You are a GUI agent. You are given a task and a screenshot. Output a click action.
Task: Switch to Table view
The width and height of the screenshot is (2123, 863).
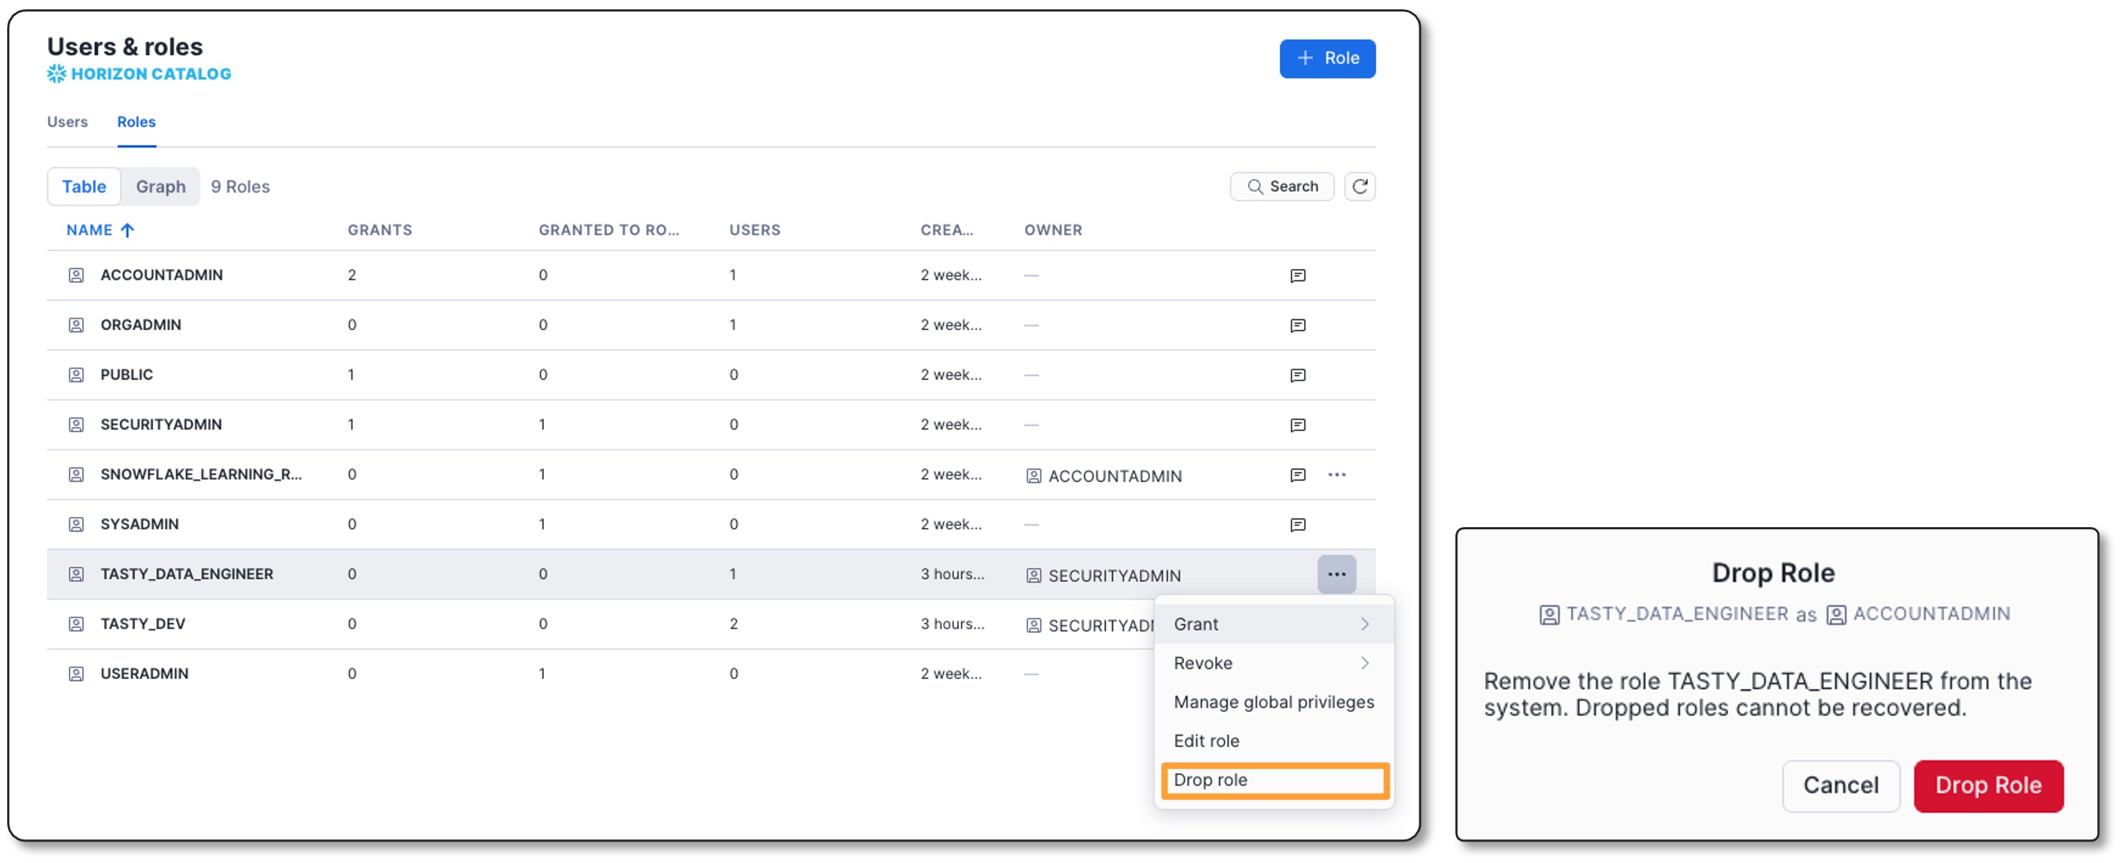(x=84, y=186)
